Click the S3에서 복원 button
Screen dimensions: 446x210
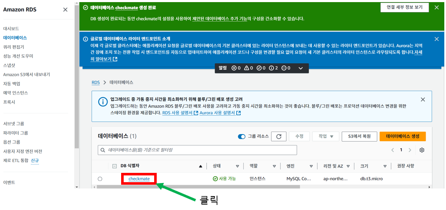(359, 136)
